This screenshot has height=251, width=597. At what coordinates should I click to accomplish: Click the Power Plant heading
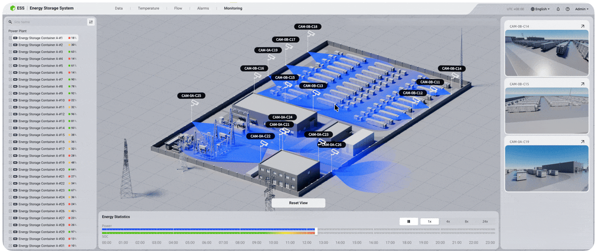(x=17, y=31)
